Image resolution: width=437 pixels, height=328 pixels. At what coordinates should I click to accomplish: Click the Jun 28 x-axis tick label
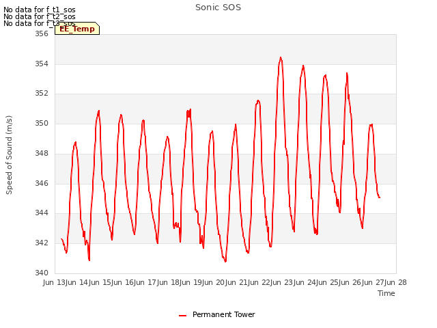point(395,282)
